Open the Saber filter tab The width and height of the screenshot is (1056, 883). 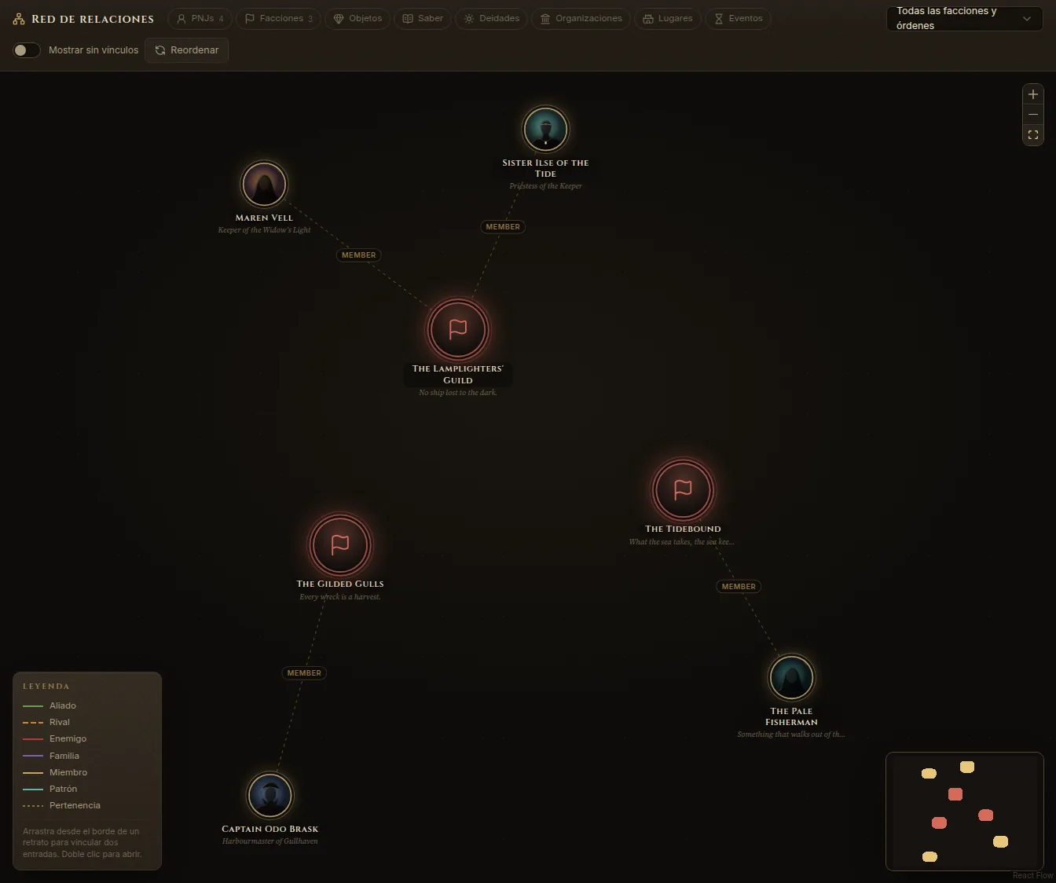tap(423, 18)
